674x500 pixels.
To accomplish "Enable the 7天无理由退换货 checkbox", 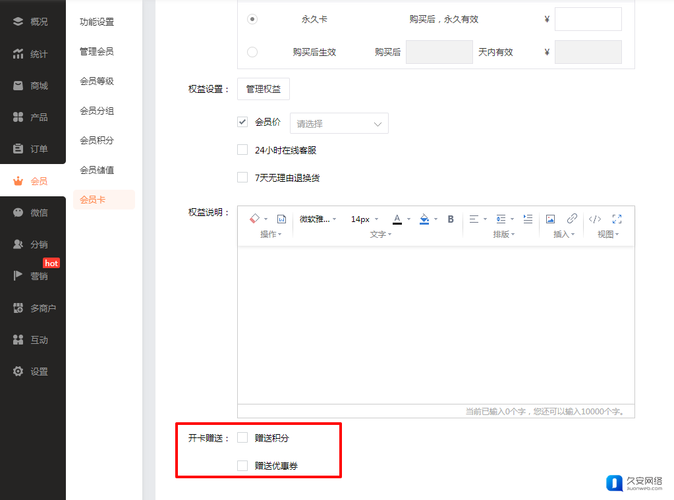I will pyautogui.click(x=242, y=177).
